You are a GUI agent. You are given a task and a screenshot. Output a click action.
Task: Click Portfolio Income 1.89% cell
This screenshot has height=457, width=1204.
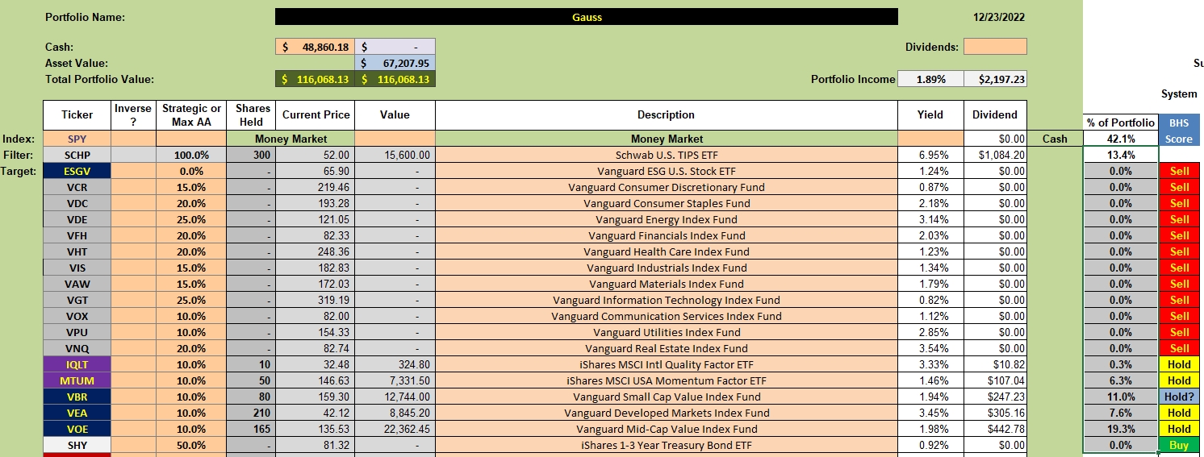(930, 79)
